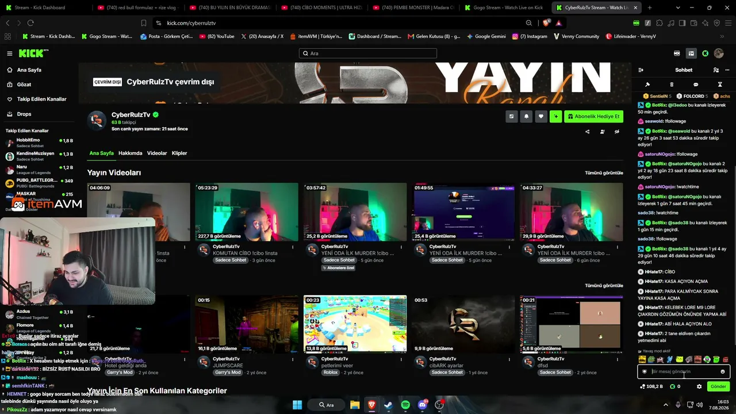This screenshot has width=736, height=414.
Task: Click the green Kick logo
Action: point(33,53)
